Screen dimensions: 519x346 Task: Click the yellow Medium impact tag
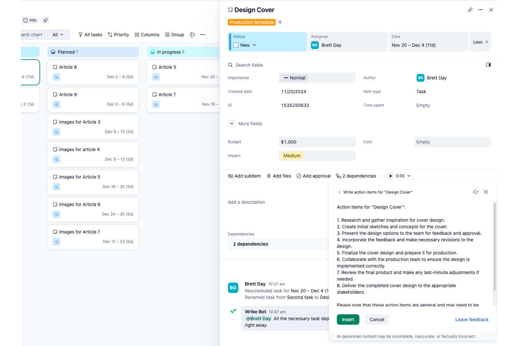291,156
